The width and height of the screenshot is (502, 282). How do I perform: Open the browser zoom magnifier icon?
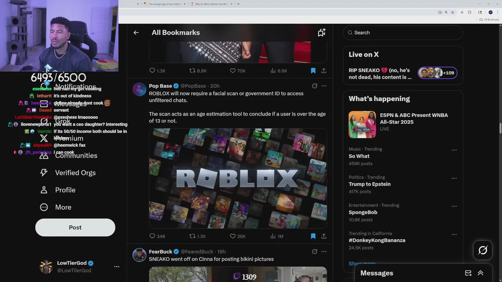pos(446,13)
